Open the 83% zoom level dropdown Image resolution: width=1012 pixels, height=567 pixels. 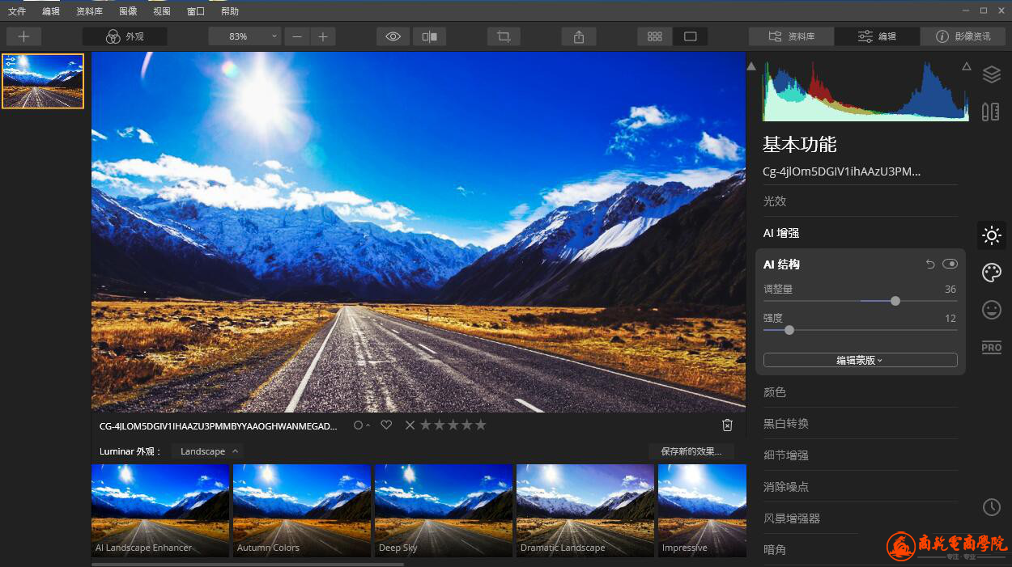(x=244, y=36)
